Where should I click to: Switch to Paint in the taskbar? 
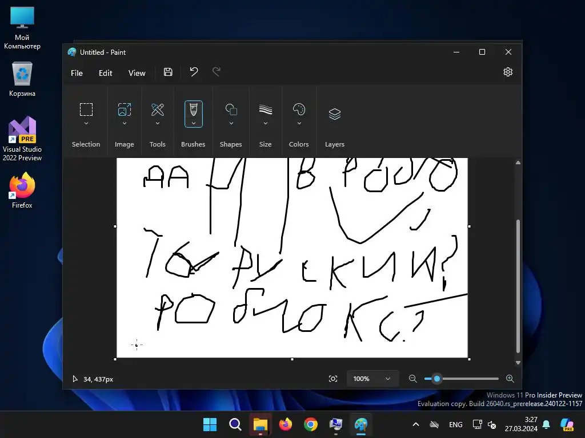361,424
